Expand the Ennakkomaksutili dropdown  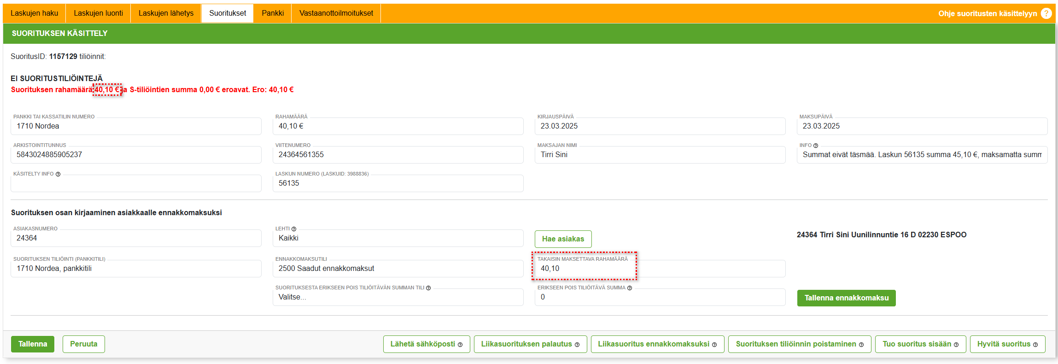[397, 269]
